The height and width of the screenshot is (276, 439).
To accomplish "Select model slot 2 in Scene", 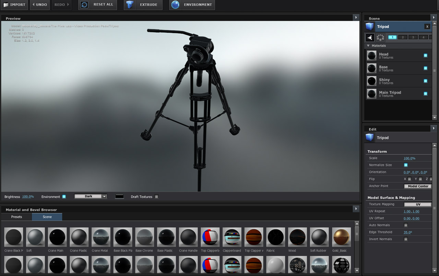I will [x=403, y=37].
